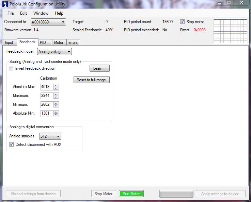Click the feedback plot graph
The height and width of the screenshot is (202, 251).
click(230, 31)
